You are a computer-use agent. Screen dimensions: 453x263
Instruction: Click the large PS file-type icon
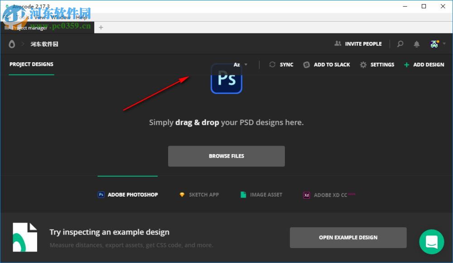pyautogui.click(x=226, y=79)
